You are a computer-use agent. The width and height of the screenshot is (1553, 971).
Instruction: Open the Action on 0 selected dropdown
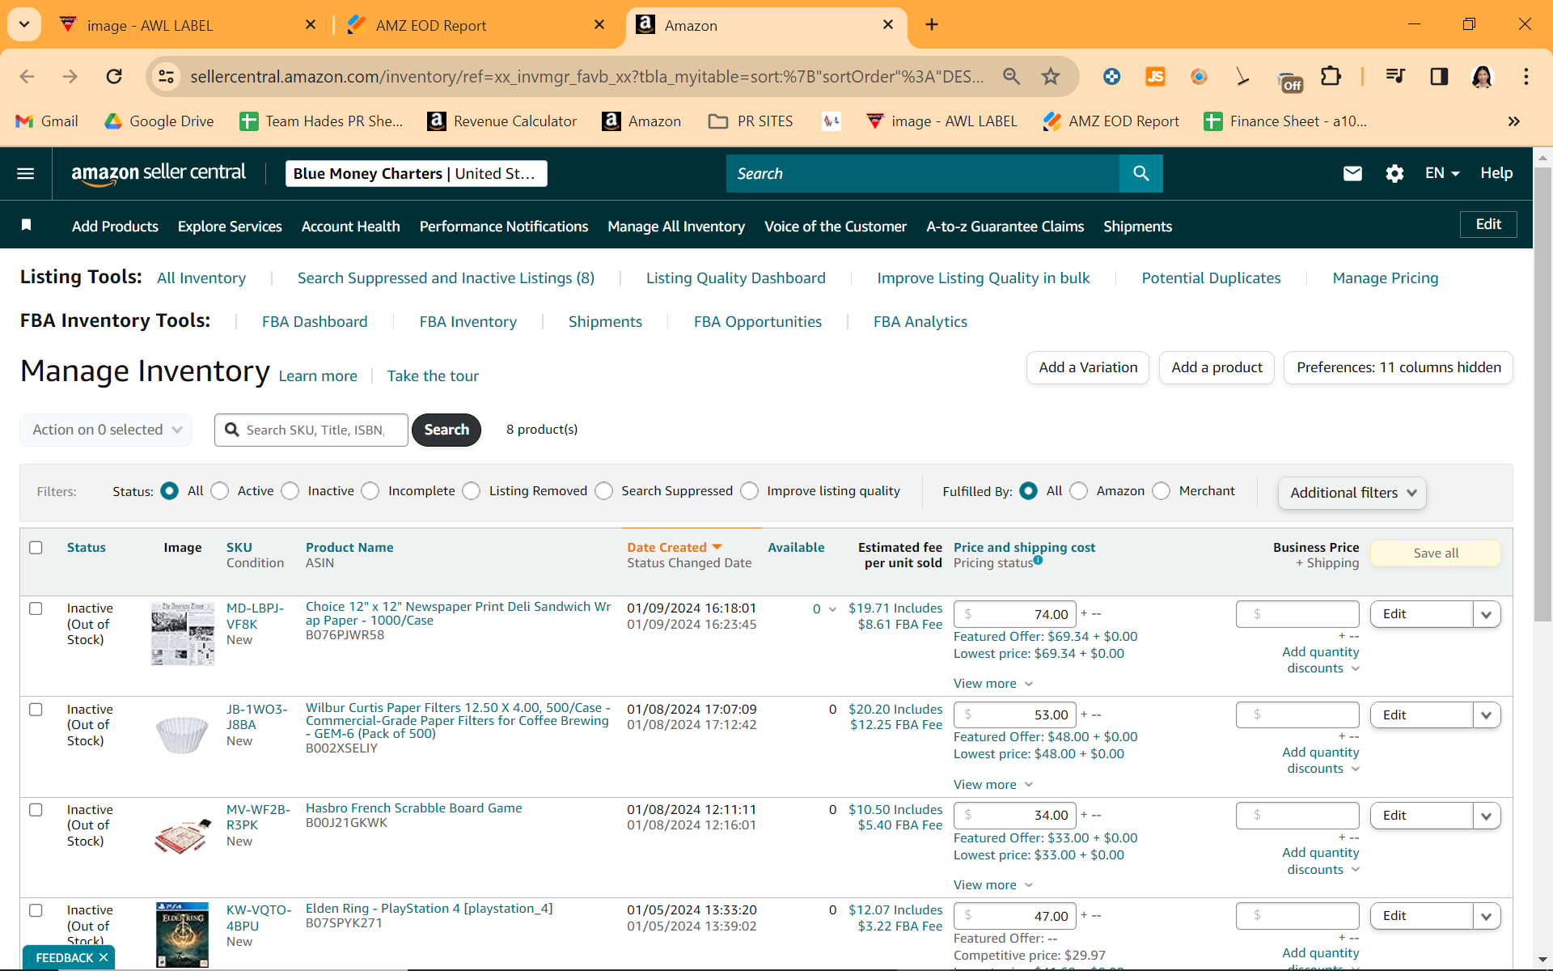point(106,430)
